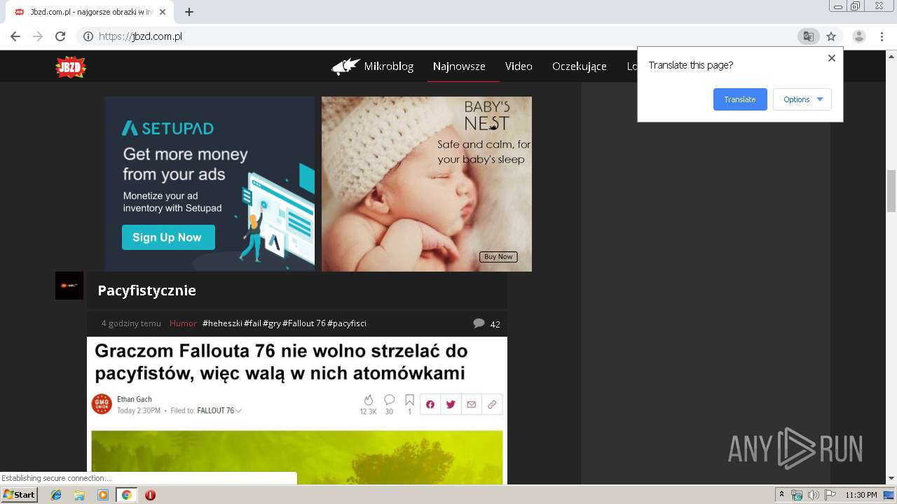Copy the article link with the chain icon
Image resolution: width=897 pixels, height=504 pixels.
(x=492, y=404)
